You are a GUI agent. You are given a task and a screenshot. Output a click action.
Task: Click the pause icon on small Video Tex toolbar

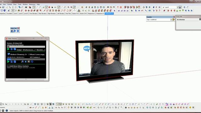[18, 31]
